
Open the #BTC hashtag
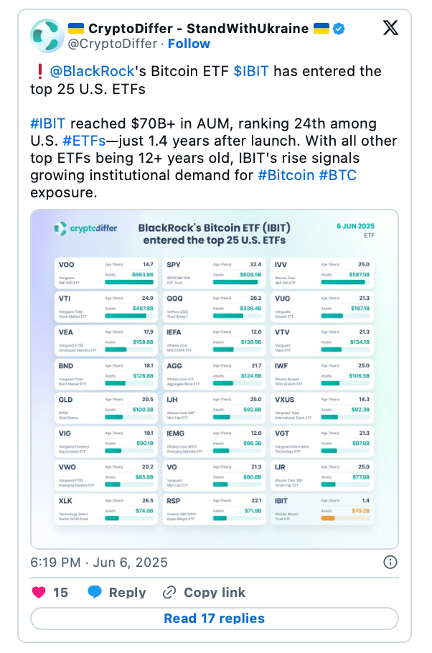(x=338, y=175)
